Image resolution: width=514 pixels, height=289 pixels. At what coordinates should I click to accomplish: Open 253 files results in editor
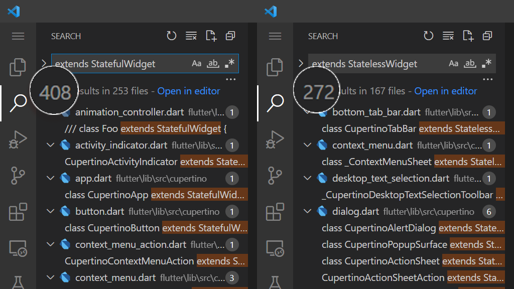tap(189, 91)
